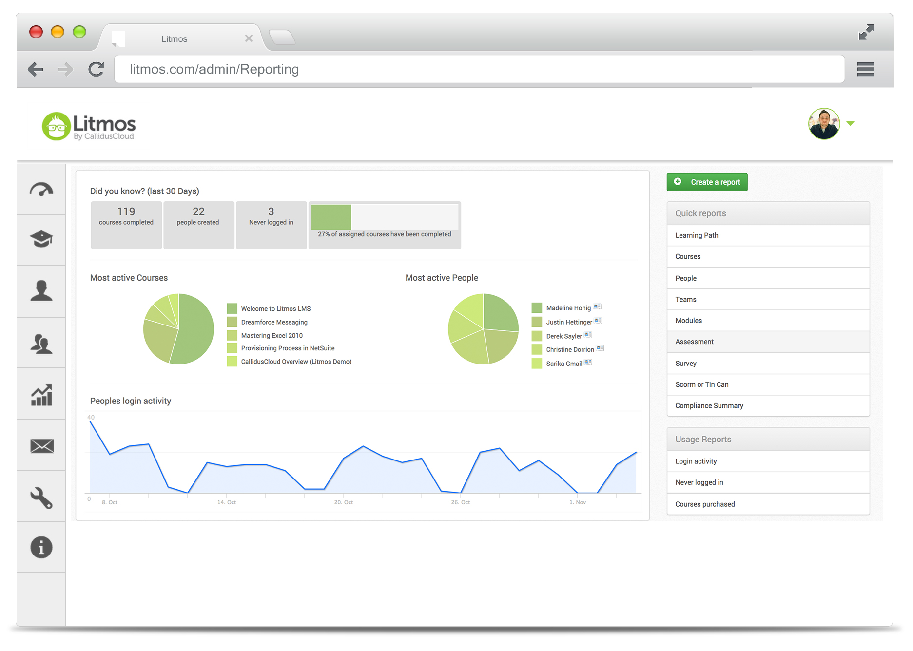This screenshot has width=913, height=651.
Task: Click the 20. Oct label on chart axis
Action: tap(344, 502)
